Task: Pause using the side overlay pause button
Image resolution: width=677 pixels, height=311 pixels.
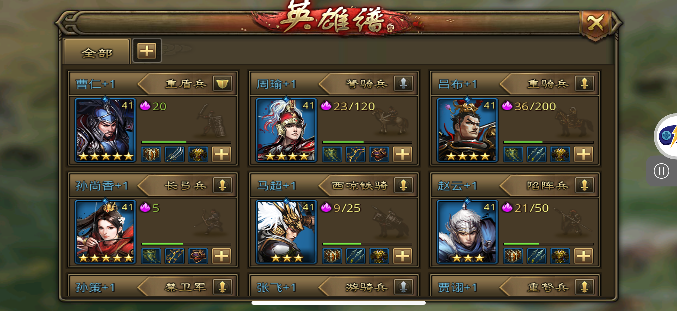Action: pyautogui.click(x=661, y=171)
